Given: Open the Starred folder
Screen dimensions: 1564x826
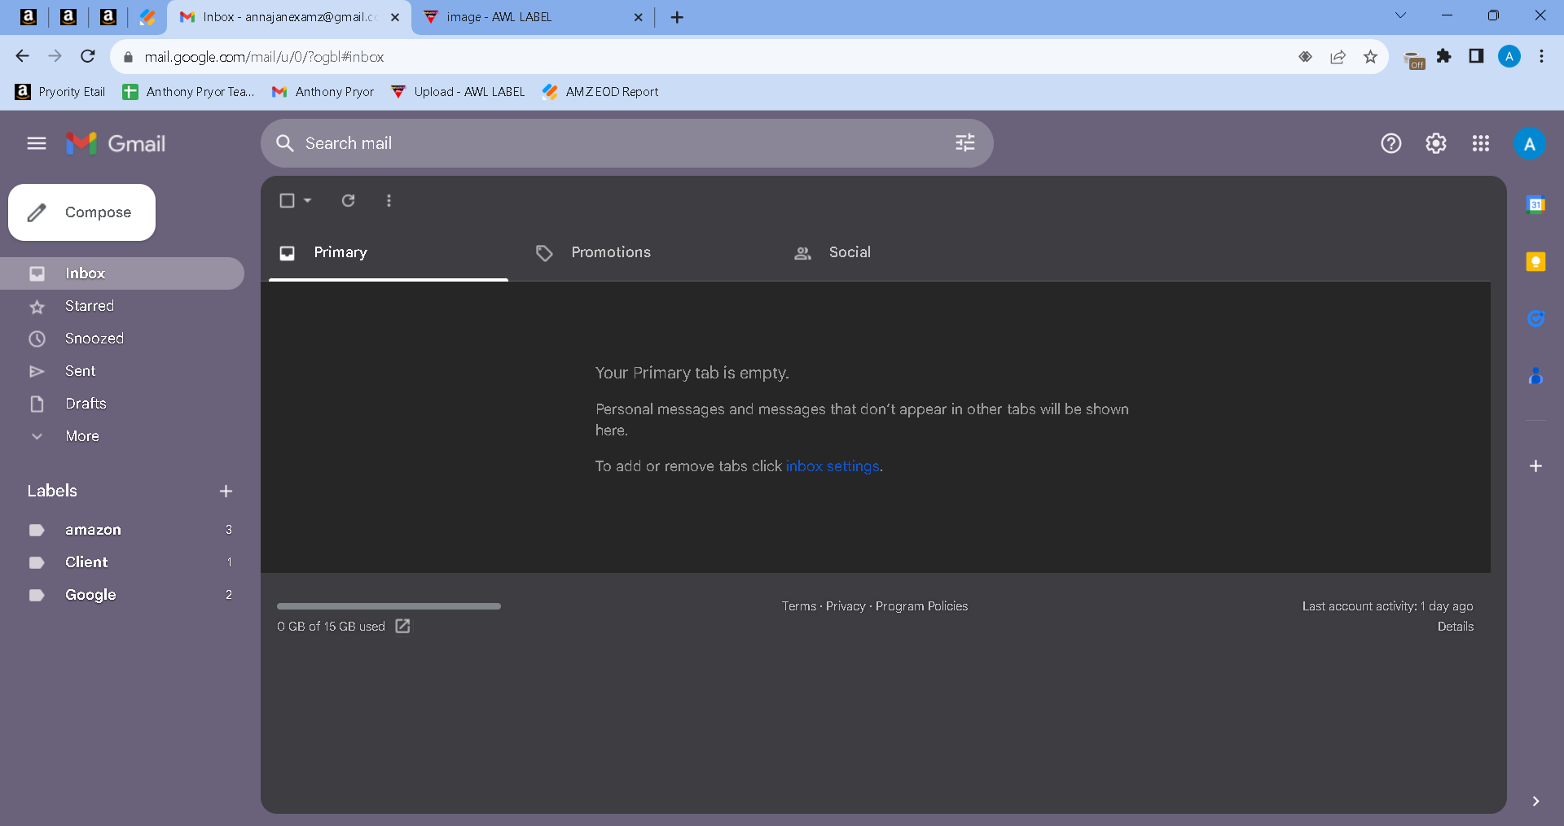Looking at the screenshot, I should pyautogui.click(x=122, y=306).
